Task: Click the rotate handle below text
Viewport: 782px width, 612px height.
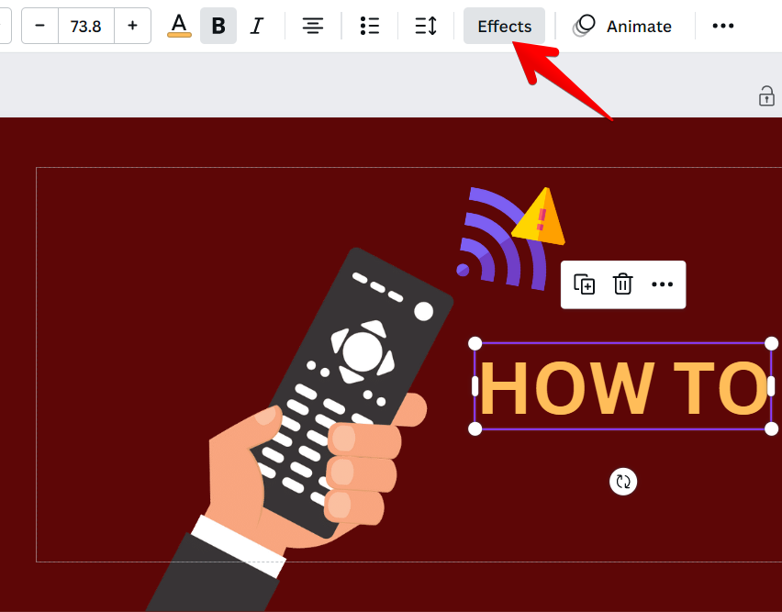Action: pyautogui.click(x=623, y=482)
